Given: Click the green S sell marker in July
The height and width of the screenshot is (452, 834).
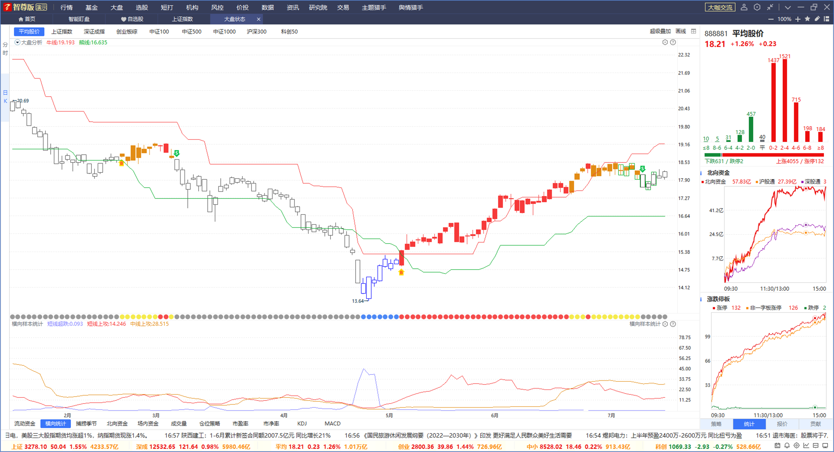Looking at the screenshot, I should coord(643,169).
